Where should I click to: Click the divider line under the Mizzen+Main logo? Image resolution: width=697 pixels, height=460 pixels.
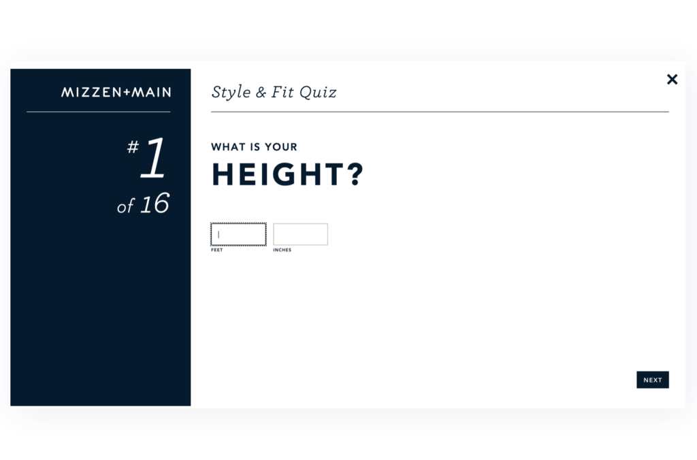click(x=99, y=112)
